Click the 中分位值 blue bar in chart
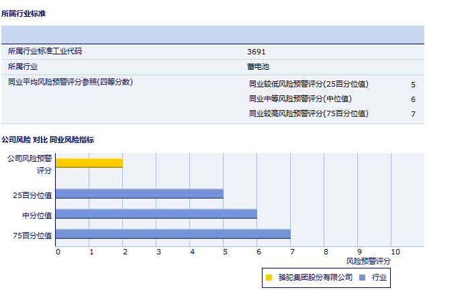The image size is (470, 294). pos(156,214)
